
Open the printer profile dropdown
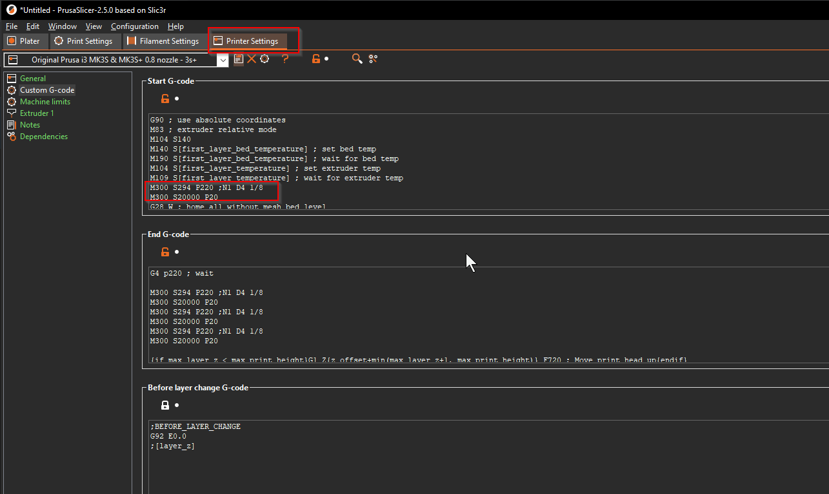[x=223, y=59]
